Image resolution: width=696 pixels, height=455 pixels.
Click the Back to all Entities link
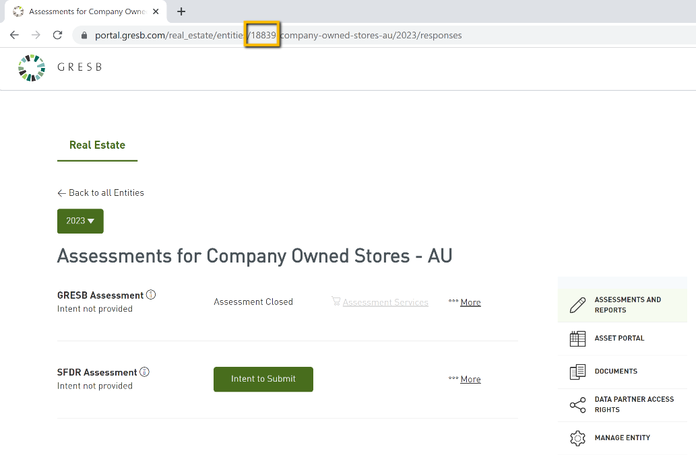(101, 193)
